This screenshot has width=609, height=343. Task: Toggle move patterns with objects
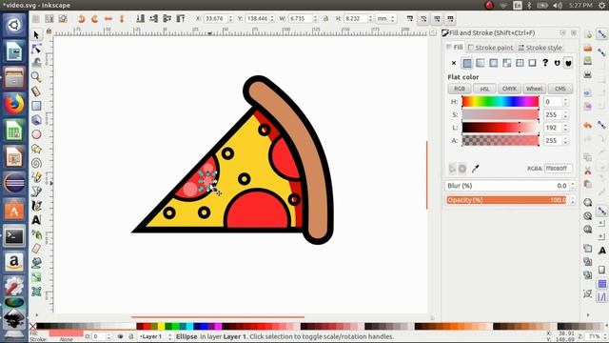pos(450,19)
